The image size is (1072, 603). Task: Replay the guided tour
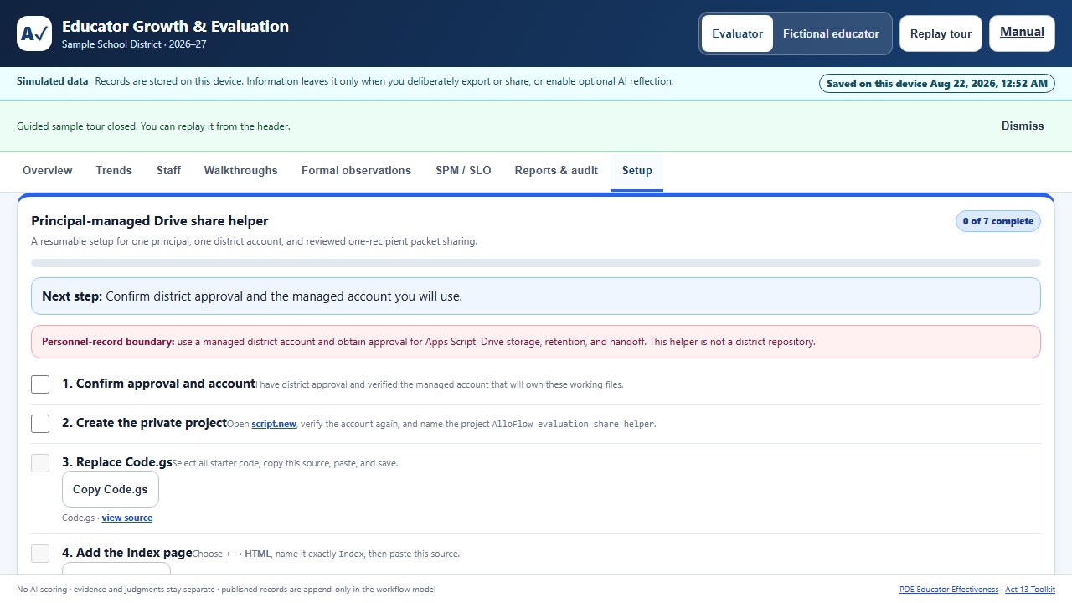click(941, 33)
